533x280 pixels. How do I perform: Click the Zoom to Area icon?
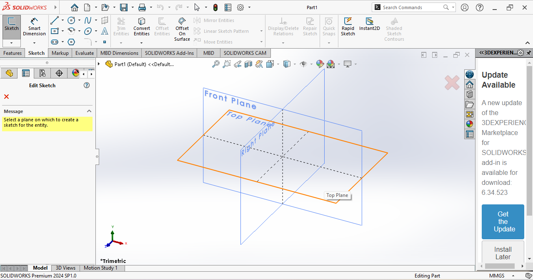(x=227, y=64)
